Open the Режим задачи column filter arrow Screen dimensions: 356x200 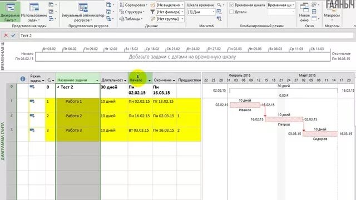tap(43, 81)
